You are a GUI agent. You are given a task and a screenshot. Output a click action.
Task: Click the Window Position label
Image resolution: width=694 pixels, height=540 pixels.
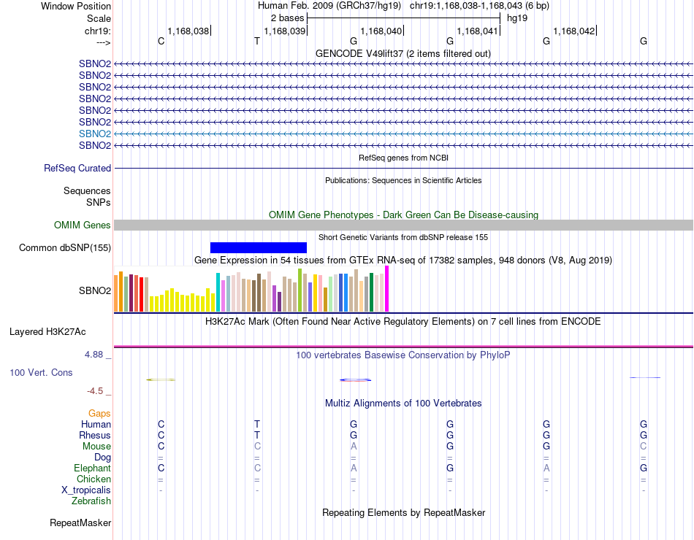click(76, 6)
